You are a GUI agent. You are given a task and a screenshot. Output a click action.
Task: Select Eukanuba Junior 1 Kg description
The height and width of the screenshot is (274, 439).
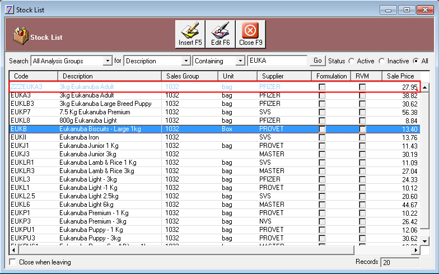coord(88,146)
